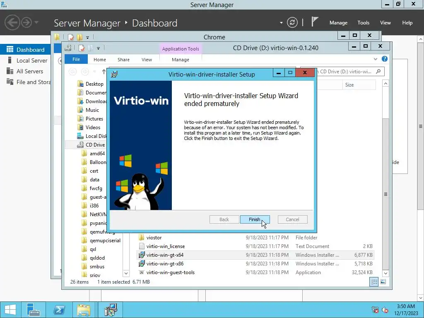
Task: Open Server Manager's Help menu
Action: [407, 23]
